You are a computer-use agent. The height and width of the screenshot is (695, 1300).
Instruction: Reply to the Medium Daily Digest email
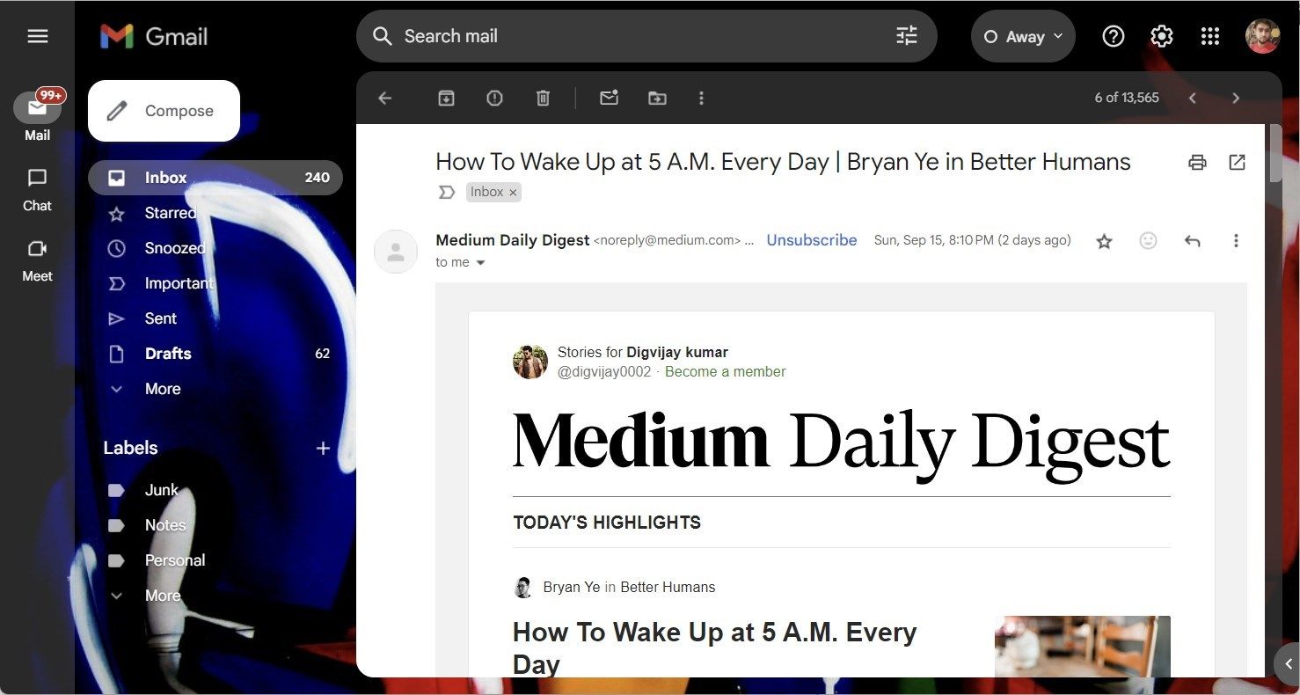point(1192,240)
